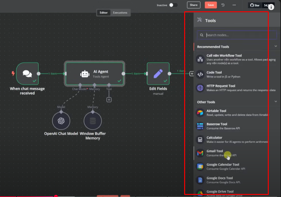Pick the Calculator icon
This screenshot has width=281, height=197.
(x=200, y=140)
